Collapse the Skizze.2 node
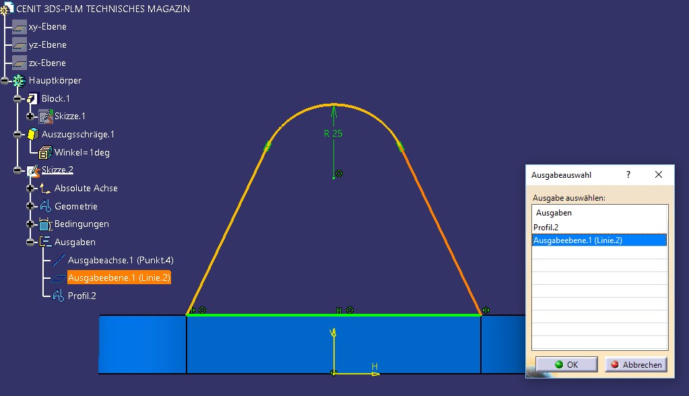689x396 pixels. (x=17, y=170)
